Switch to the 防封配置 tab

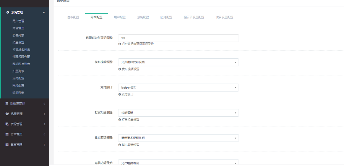pyautogui.click(x=166, y=18)
